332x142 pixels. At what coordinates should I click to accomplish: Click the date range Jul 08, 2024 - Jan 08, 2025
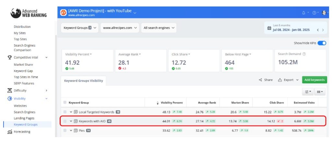click(291, 30)
